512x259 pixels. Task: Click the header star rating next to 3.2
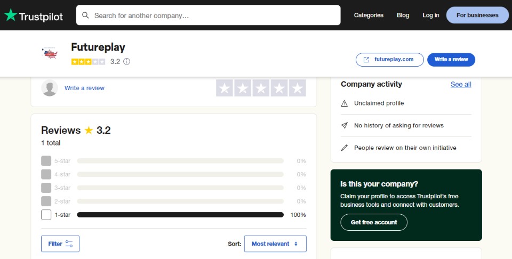[88, 61]
